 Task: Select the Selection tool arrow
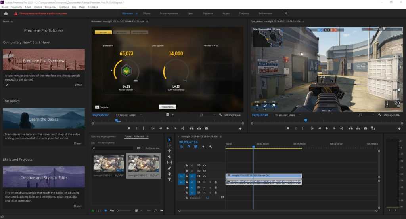(x=169, y=140)
